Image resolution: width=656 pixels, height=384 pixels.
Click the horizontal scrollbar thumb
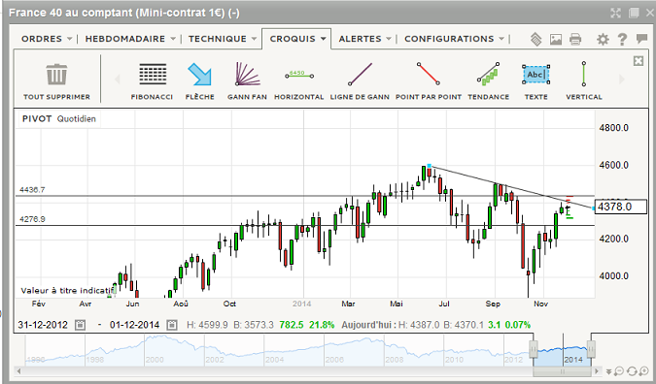[563, 371]
